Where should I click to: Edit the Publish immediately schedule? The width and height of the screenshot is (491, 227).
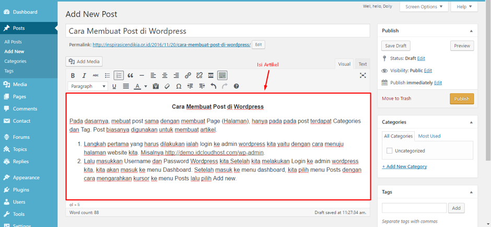pos(438,83)
